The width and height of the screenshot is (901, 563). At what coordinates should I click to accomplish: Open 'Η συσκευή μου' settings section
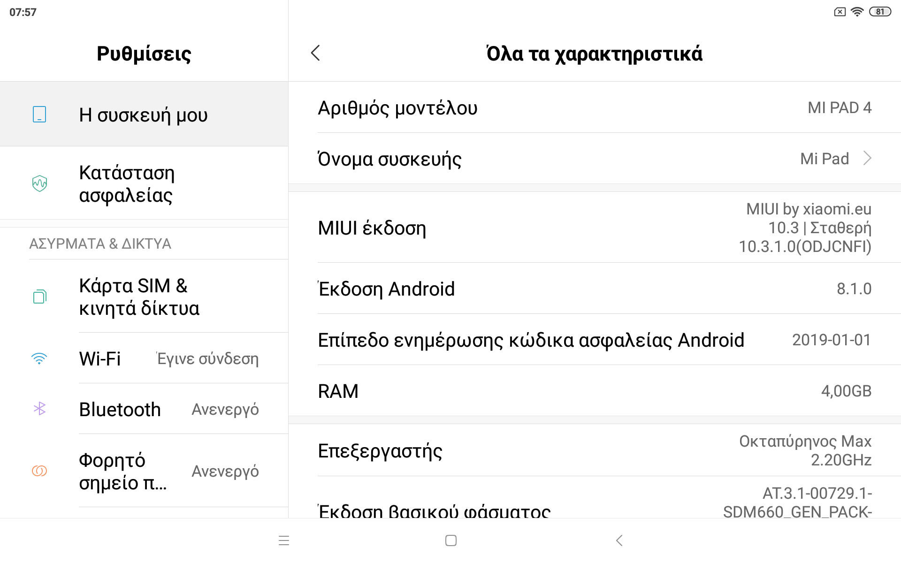(143, 115)
